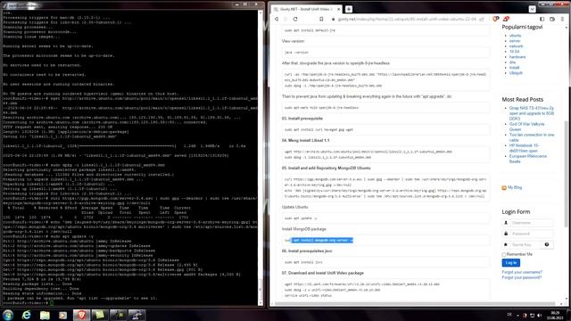The height and width of the screenshot is (321, 571).
Task: Close the Gonty.NET browser tab
Action: pos(339,9)
